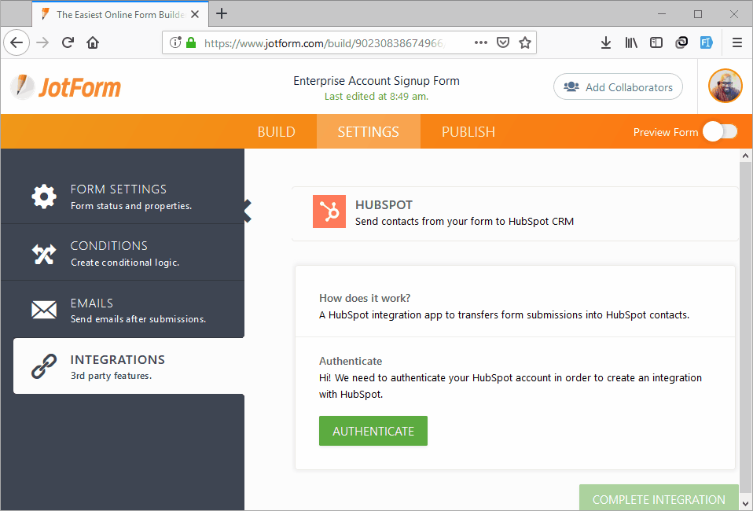
Task: Toggle the browser sidebar icon
Action: [656, 42]
